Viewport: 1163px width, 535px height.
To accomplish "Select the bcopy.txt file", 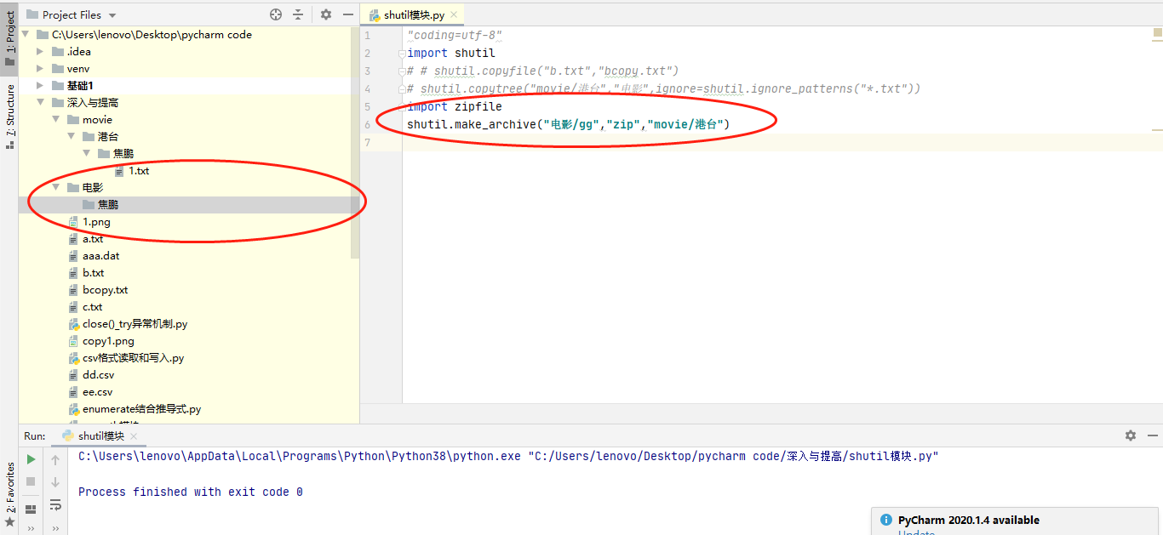I will coord(98,290).
